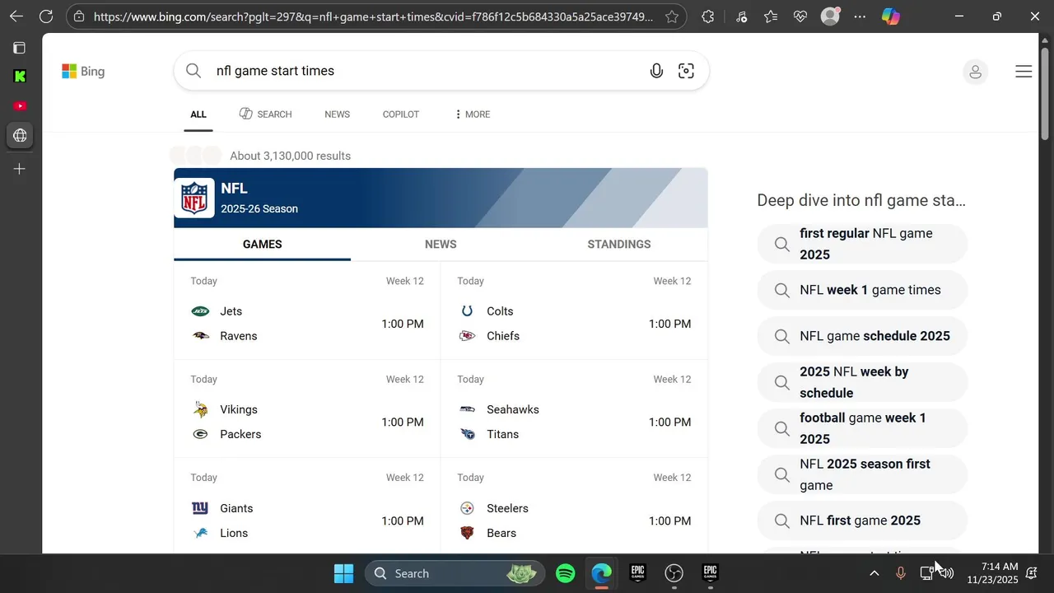Open Bing hamburger menu
Screen dimensions: 1054x593
coord(1024,72)
